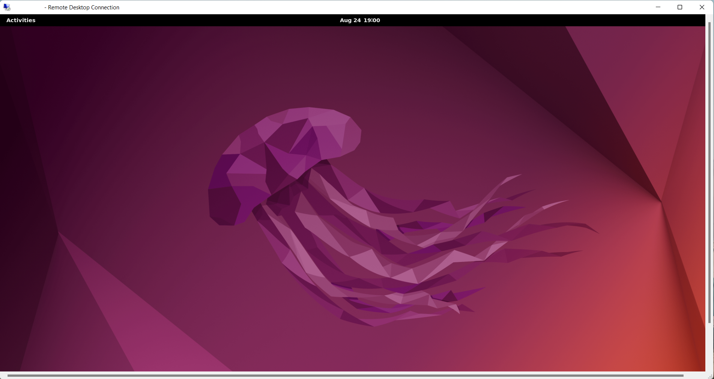Maximize the Remote Desktop Connection window

680,7
